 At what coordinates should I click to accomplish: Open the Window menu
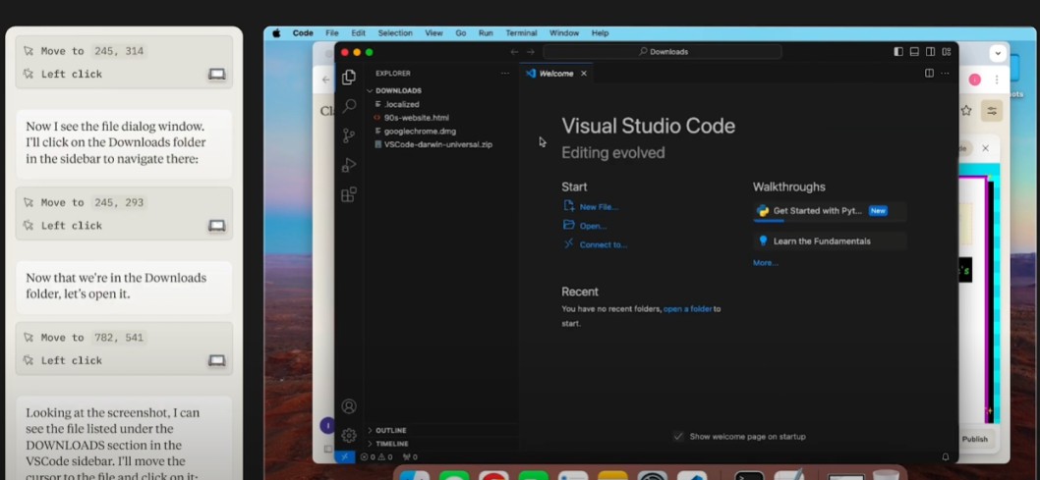point(564,33)
